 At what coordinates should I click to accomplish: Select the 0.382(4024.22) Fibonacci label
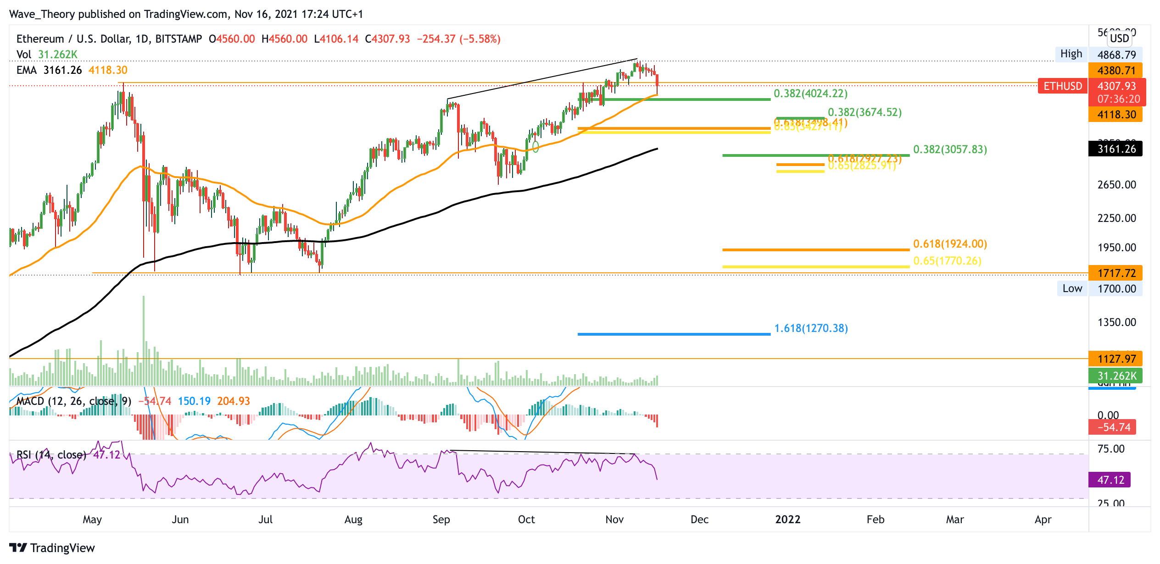810,94
